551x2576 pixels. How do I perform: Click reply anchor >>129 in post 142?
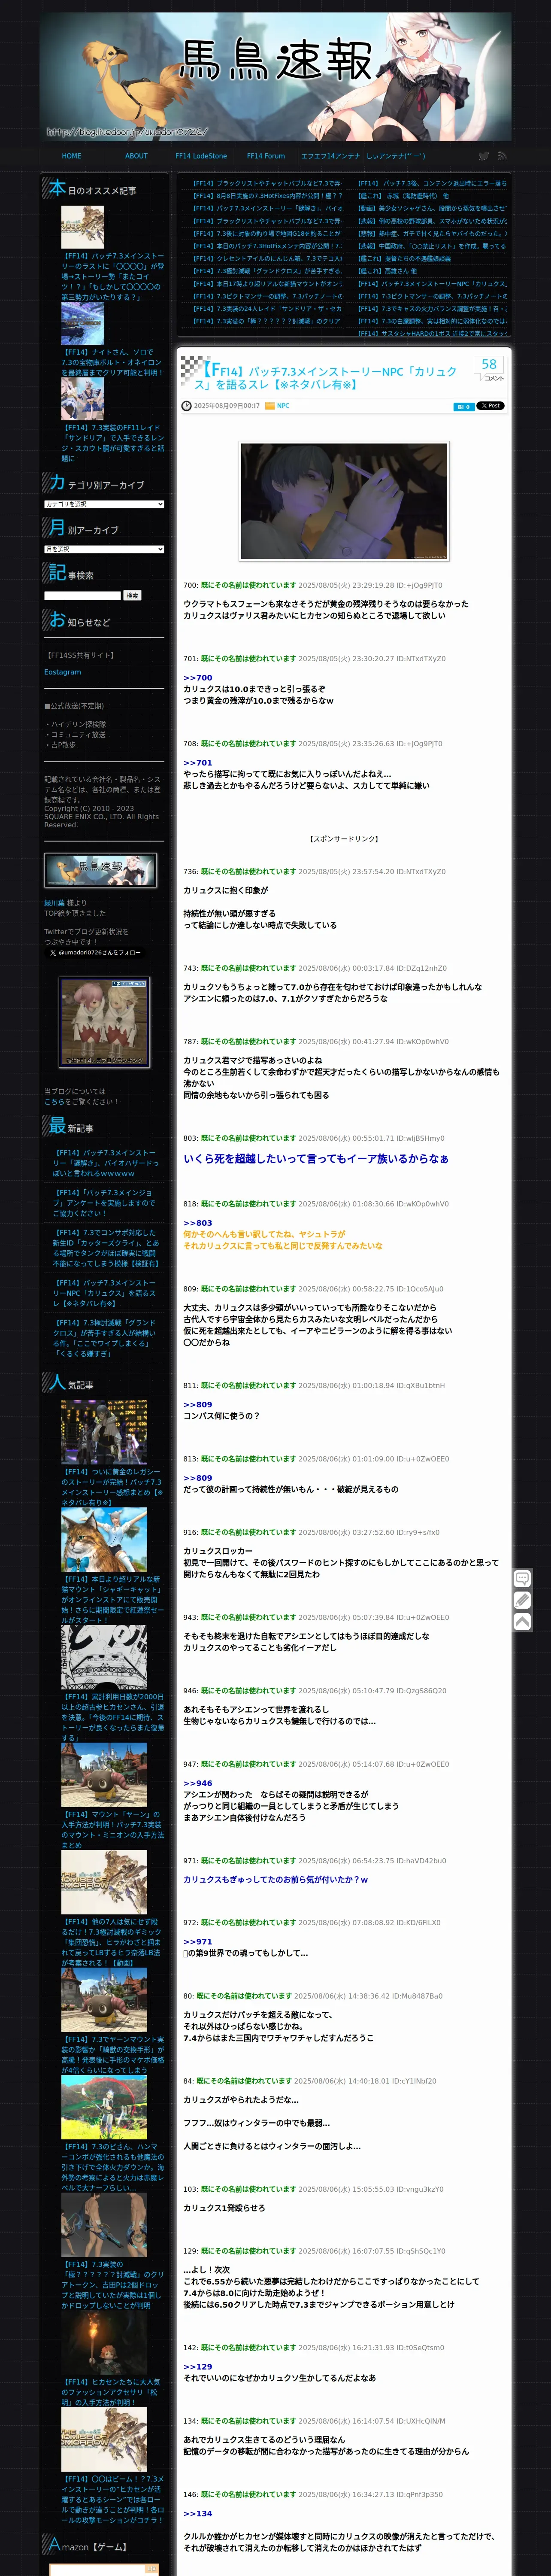click(x=197, y=2367)
